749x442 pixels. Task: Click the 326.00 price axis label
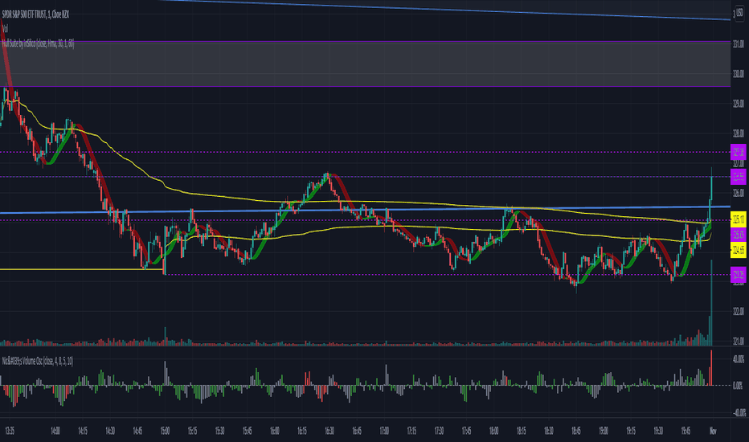tap(739, 193)
